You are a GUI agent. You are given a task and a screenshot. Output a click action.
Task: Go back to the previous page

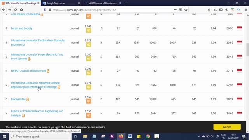click(4, 10)
